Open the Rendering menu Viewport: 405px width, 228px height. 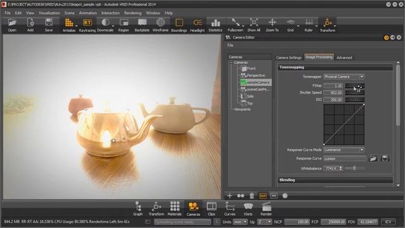[133, 13]
